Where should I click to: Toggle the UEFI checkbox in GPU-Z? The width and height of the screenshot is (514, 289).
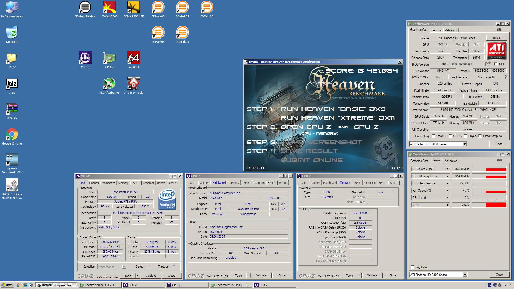(x=496, y=64)
